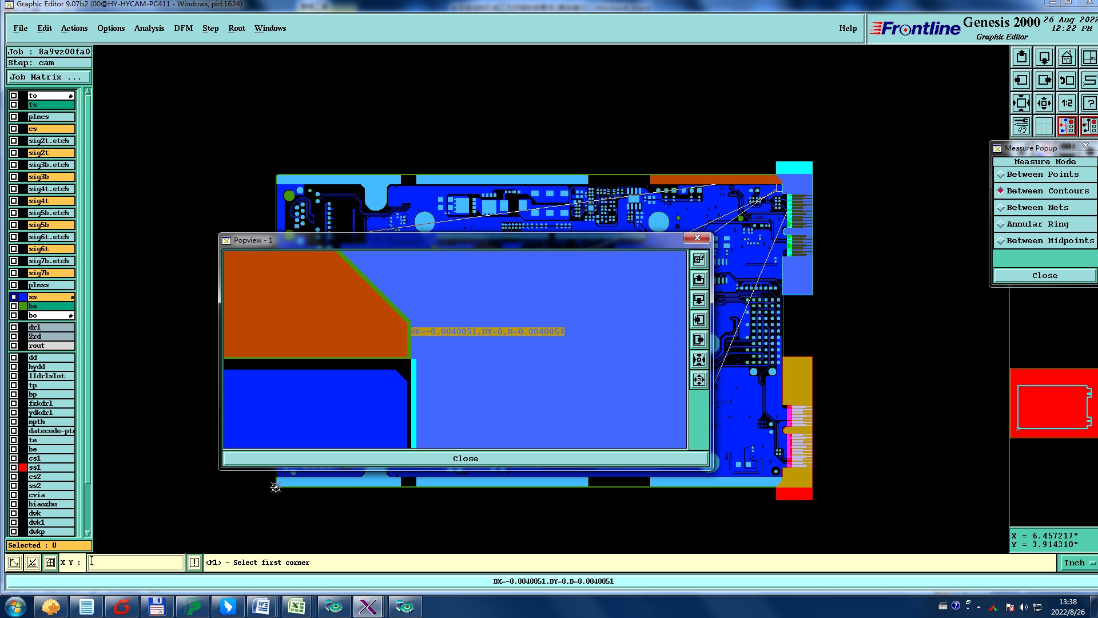The width and height of the screenshot is (1098, 618).
Task: Click the snap icon beside the XY field
Action: (x=50, y=562)
